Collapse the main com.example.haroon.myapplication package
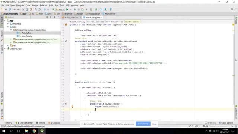 pyautogui.click(x=11, y=30)
